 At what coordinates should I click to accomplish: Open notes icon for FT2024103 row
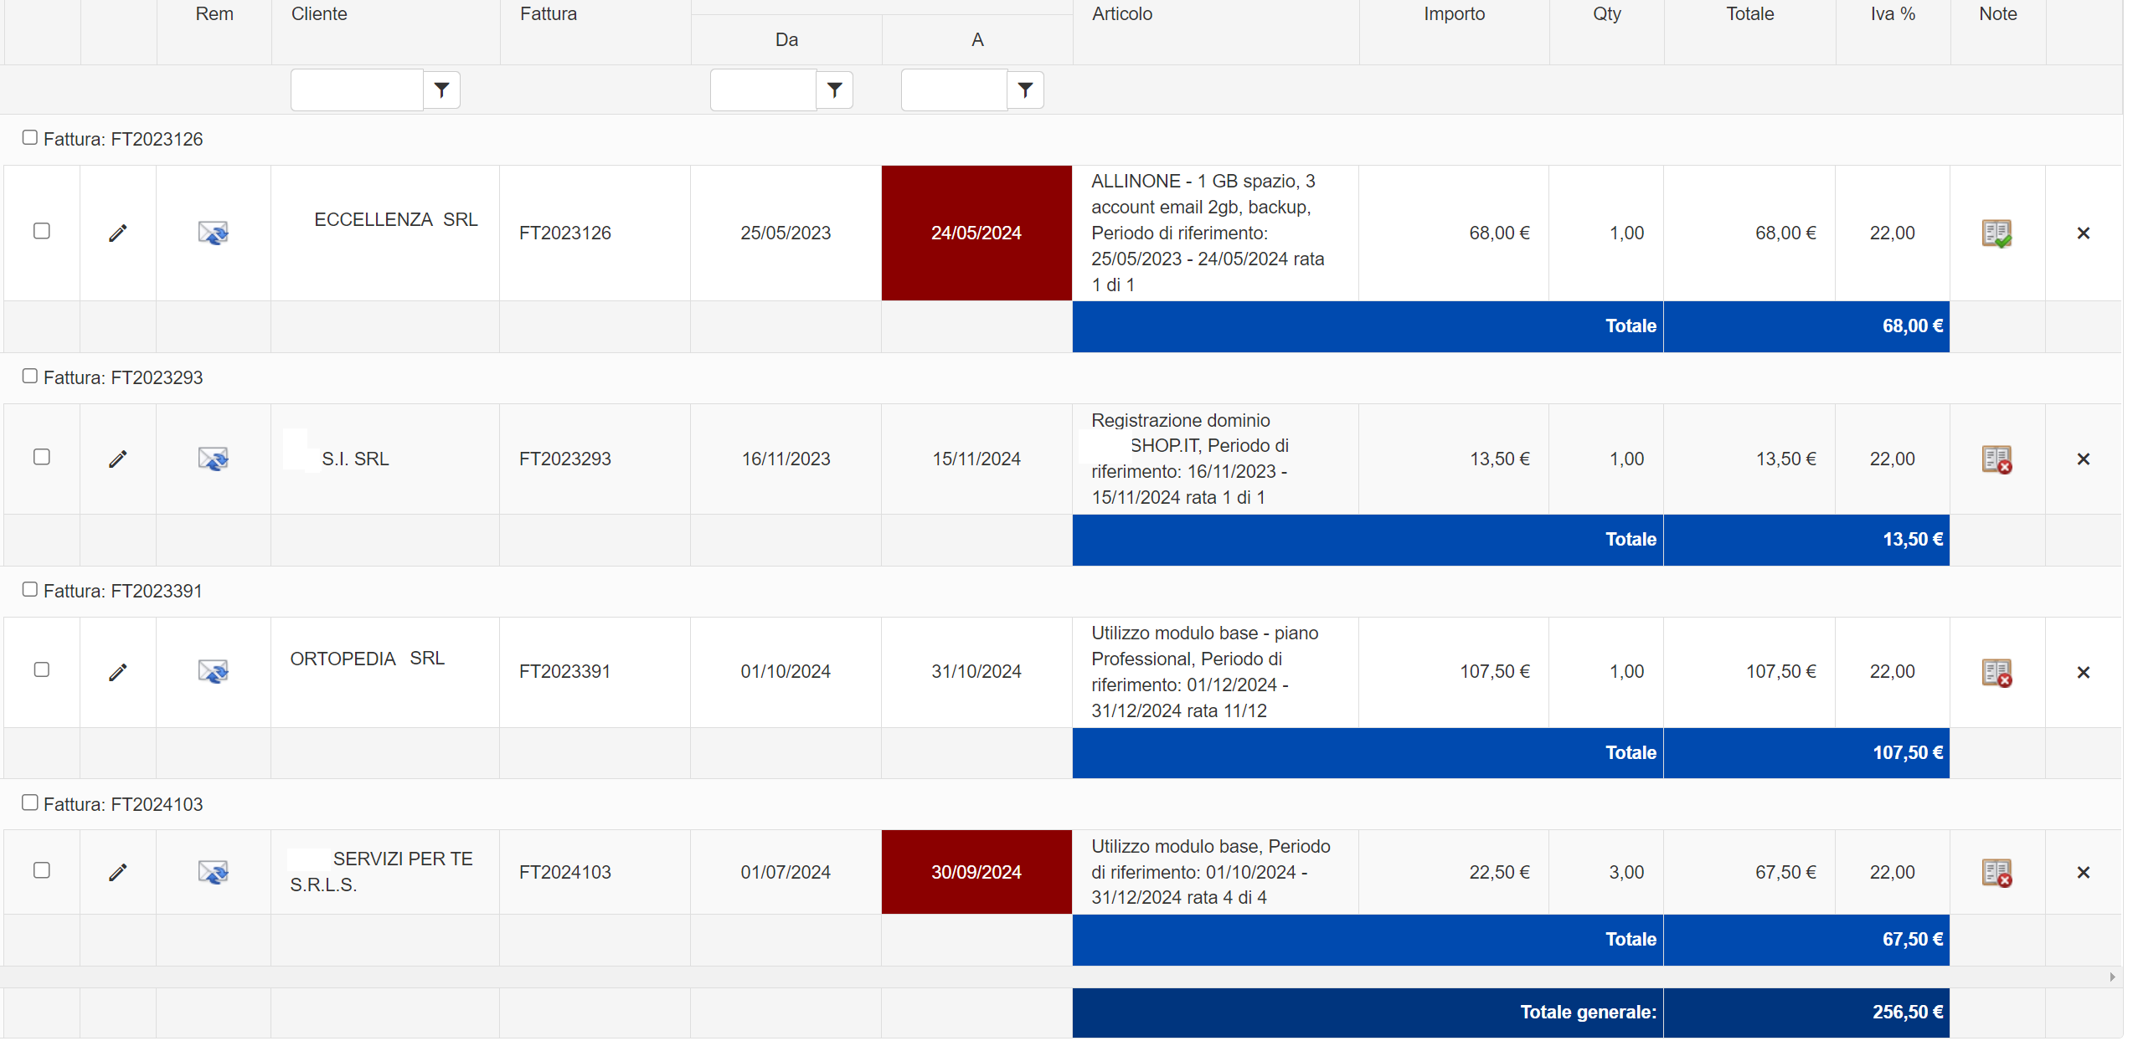pyautogui.click(x=1996, y=873)
